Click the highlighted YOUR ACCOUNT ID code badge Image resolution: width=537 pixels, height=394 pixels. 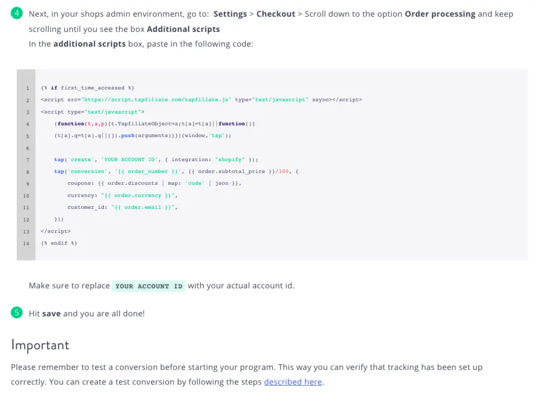tap(148, 286)
